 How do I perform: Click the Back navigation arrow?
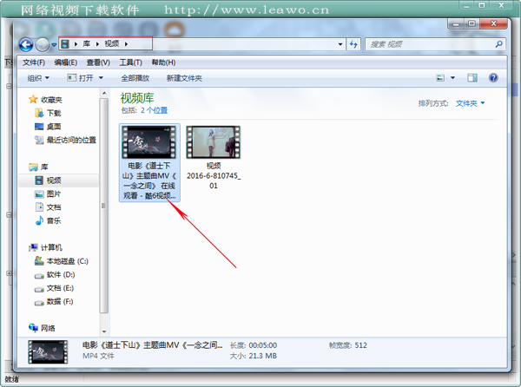(26, 45)
